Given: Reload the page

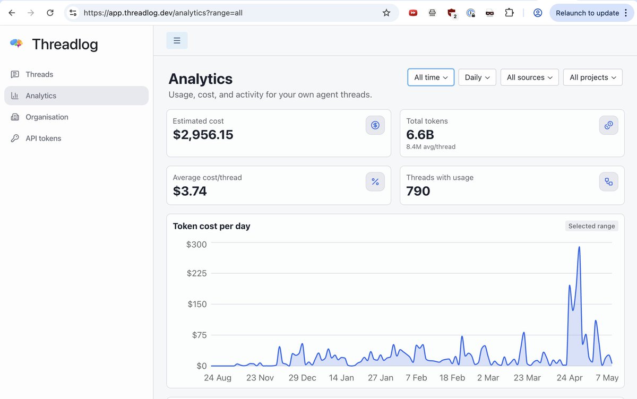Looking at the screenshot, I should [50, 13].
